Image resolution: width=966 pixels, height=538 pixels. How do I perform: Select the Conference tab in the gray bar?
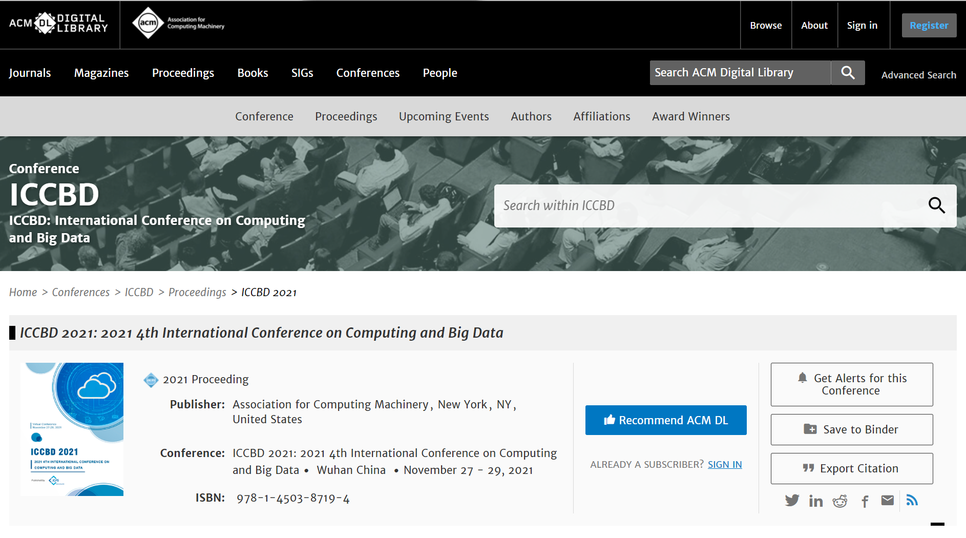tap(264, 116)
